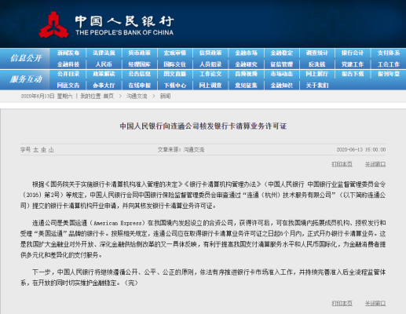The width and height of the screenshot is (406, 314).
Task: Click 新闻 in the breadcrumb
Action: click(x=165, y=97)
